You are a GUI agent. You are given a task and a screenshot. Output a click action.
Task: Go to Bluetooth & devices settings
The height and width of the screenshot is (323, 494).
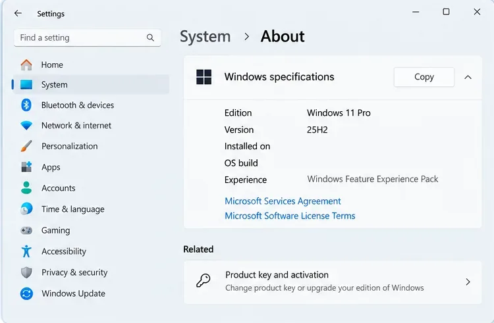pos(92,105)
